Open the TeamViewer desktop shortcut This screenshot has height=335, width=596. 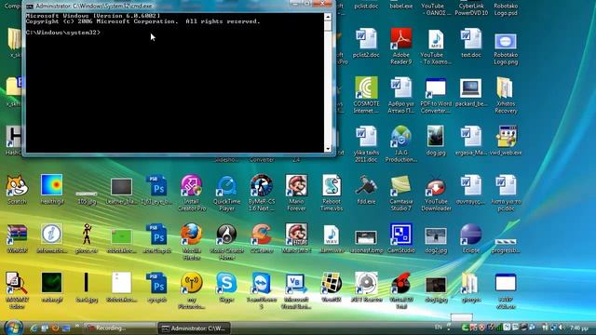point(262,289)
